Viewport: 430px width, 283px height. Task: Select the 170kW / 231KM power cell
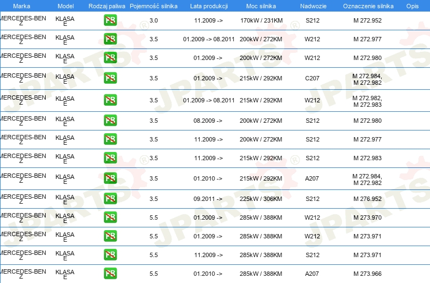pyautogui.click(x=261, y=20)
